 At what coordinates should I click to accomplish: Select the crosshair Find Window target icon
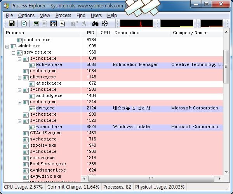click(x=104, y=23)
